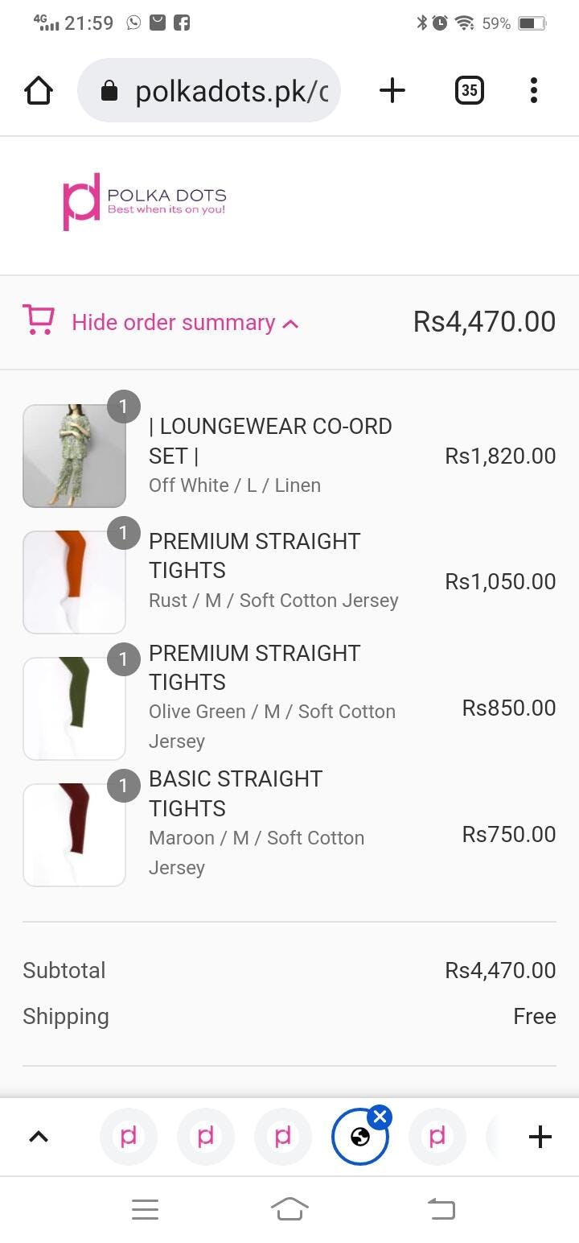579x1243 pixels.
Task: Switch to second Polka Dots tab
Action: point(206,1137)
